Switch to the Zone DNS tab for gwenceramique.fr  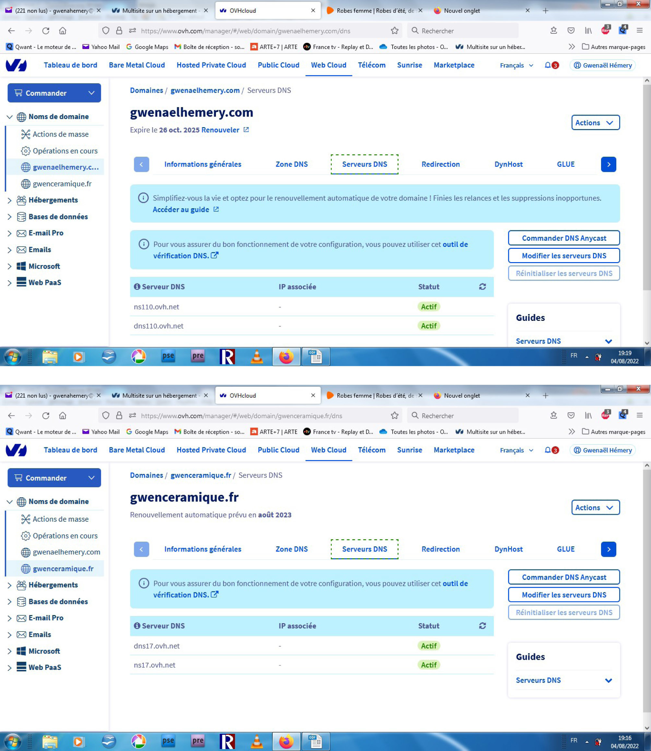291,549
